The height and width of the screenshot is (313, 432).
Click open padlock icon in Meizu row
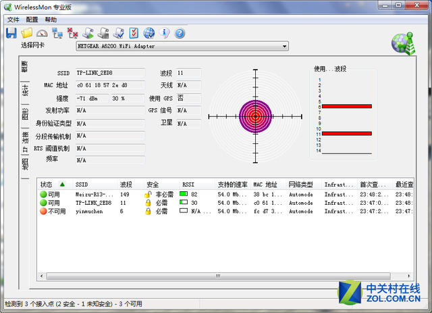click(148, 194)
